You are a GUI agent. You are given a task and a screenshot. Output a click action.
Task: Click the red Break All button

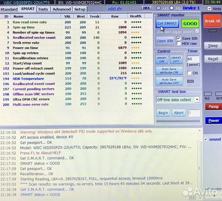[x=212, y=21]
